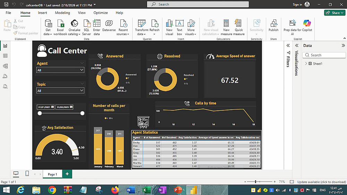Create a Quick measure
The width and height of the screenshot is (347, 195).
click(x=239, y=27)
